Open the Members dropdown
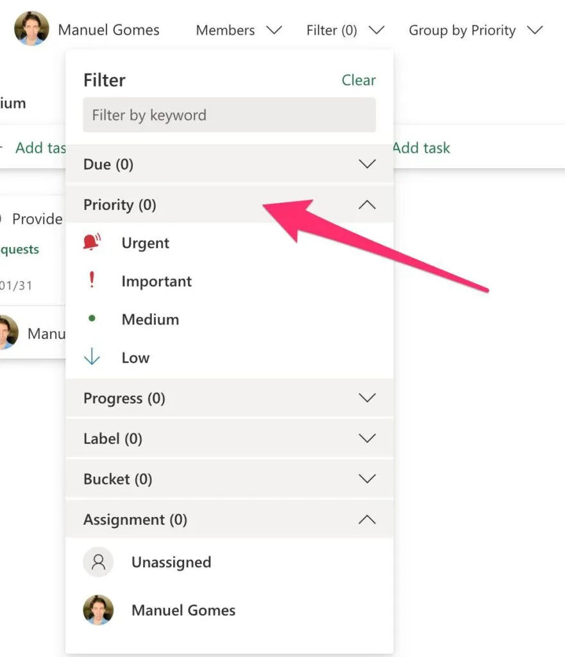This screenshot has width=565, height=657. point(238,30)
